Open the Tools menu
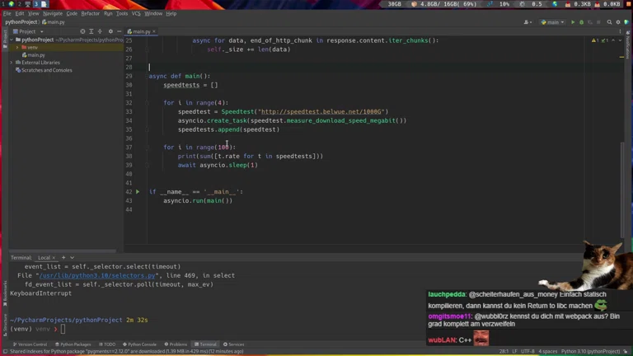This screenshot has height=356, width=633. pos(121,13)
